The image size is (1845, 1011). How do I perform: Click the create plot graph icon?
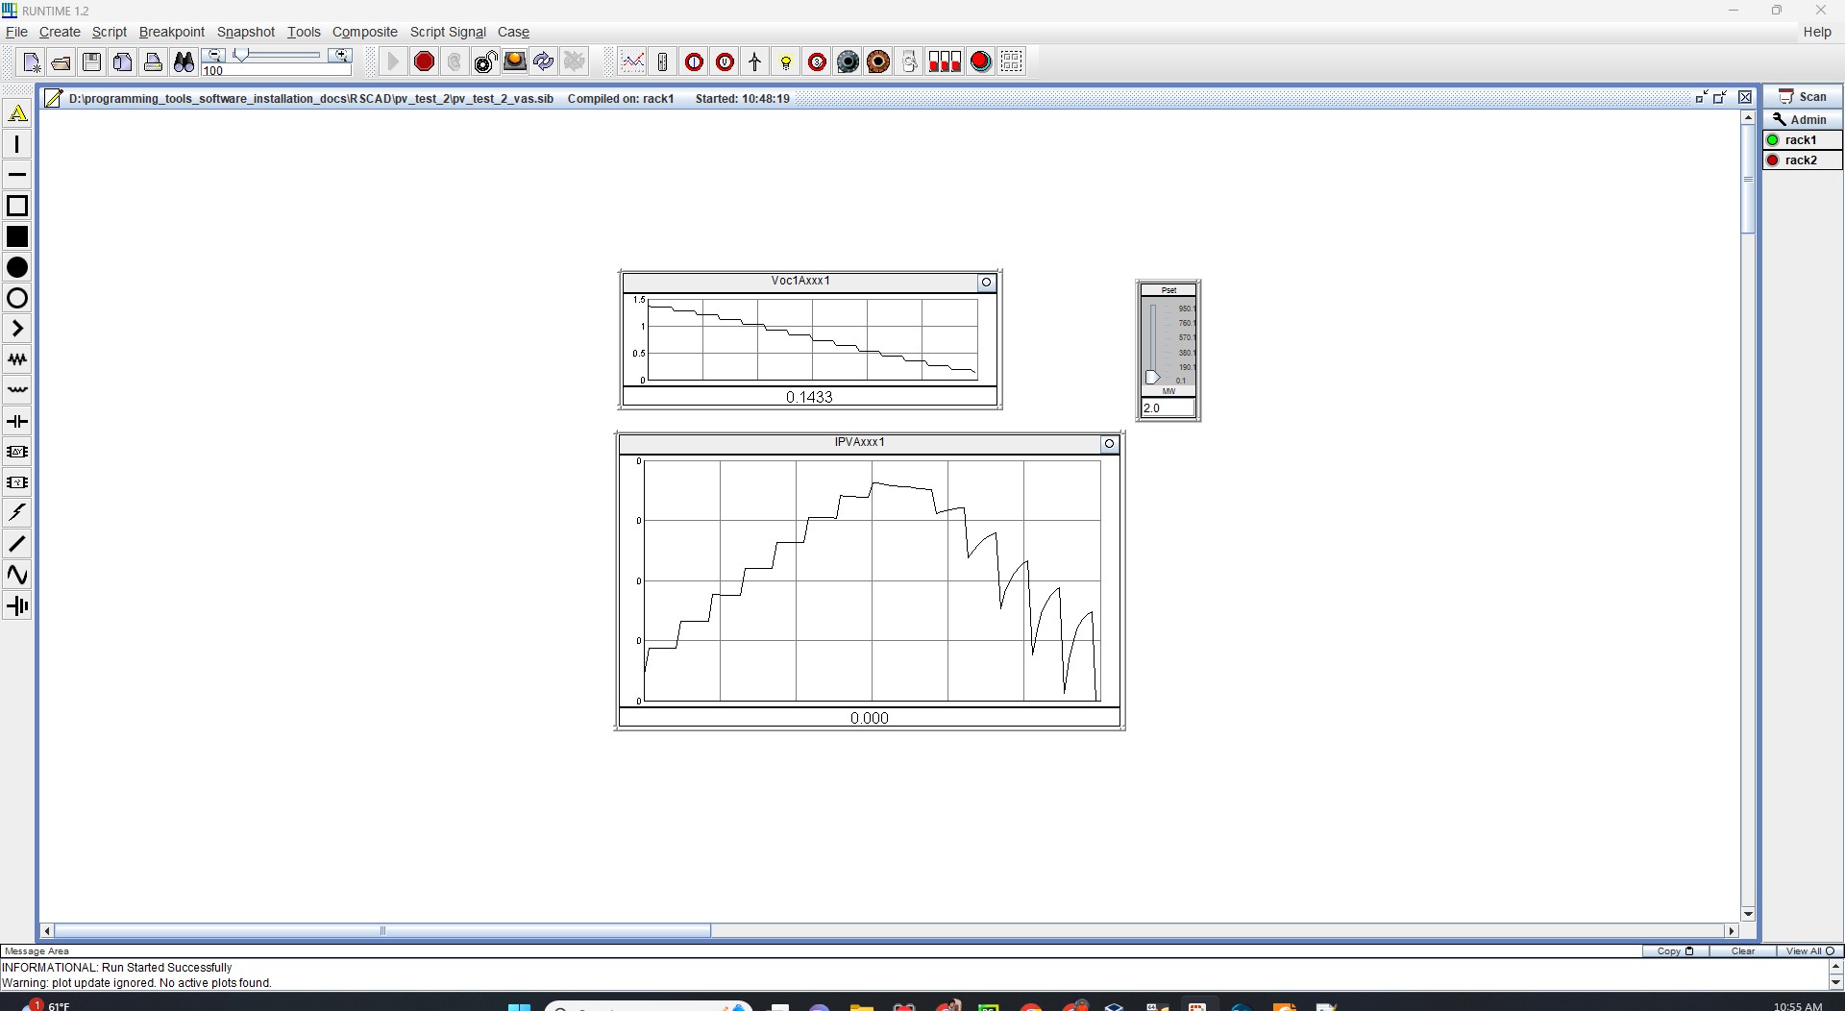632,62
